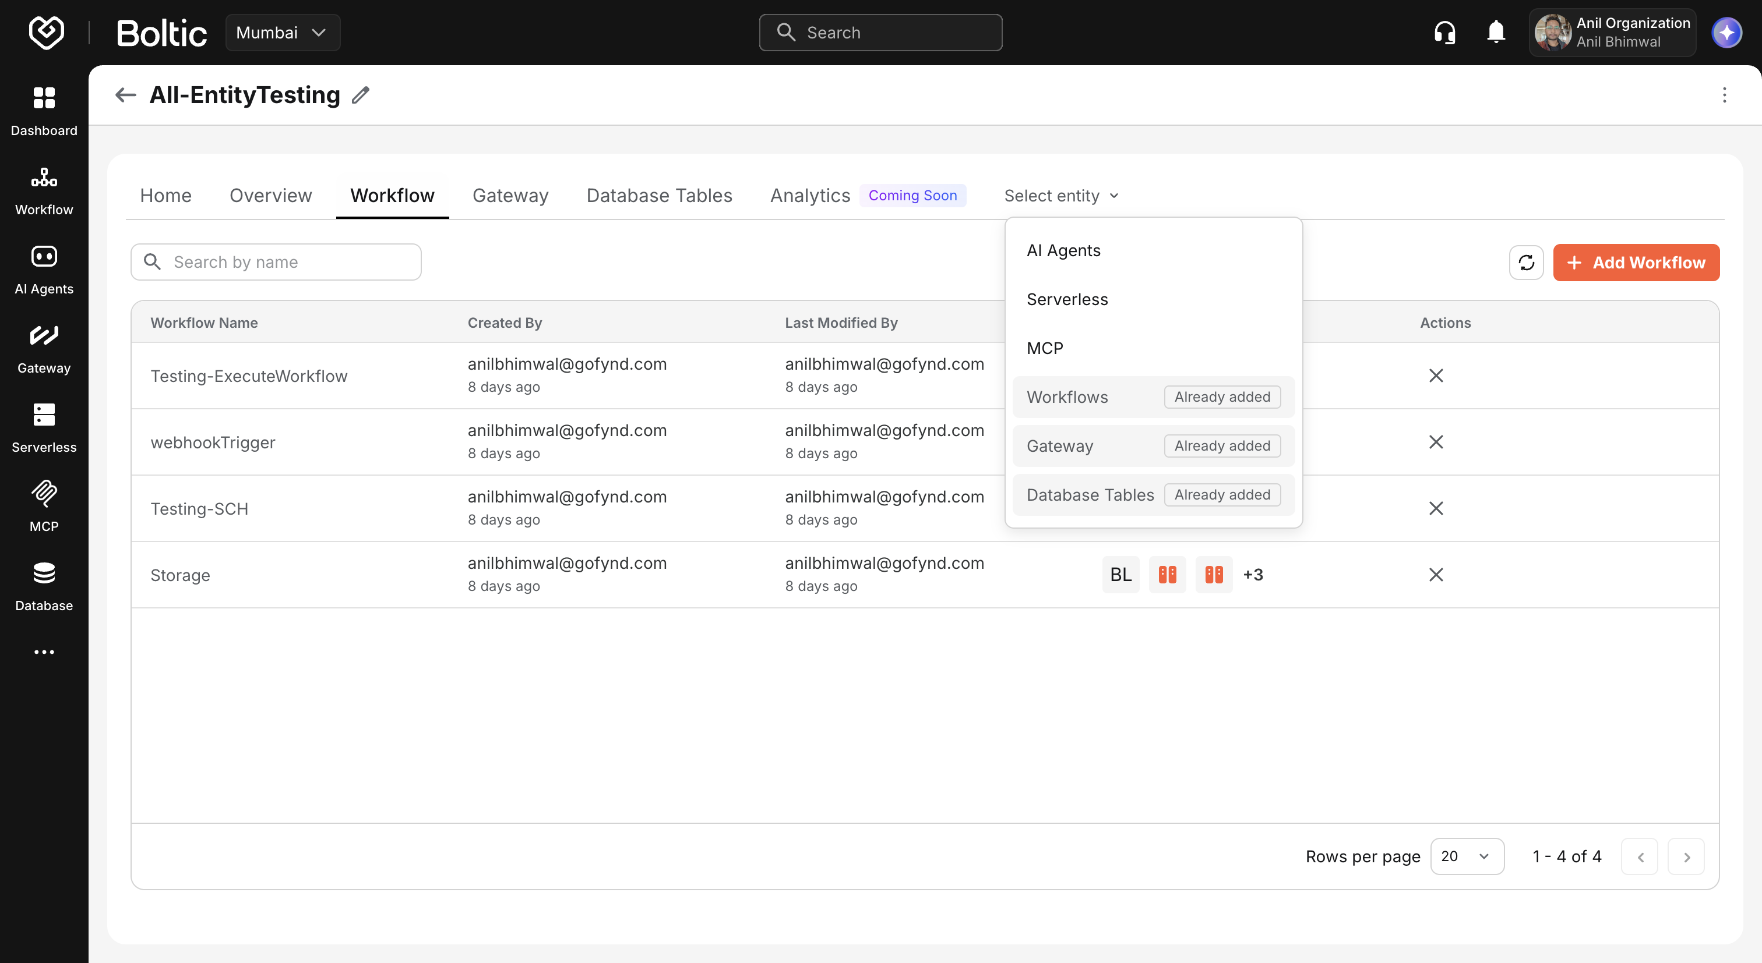
Task: Refresh the workflow list
Action: [x=1526, y=263]
